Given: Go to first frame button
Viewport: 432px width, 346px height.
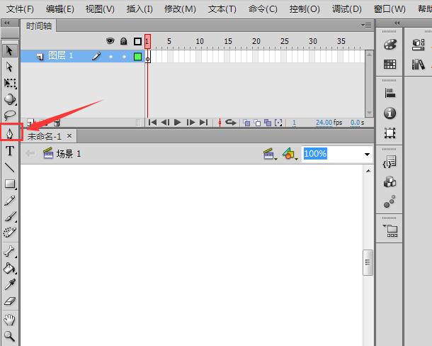Looking at the screenshot, I should tap(152, 122).
